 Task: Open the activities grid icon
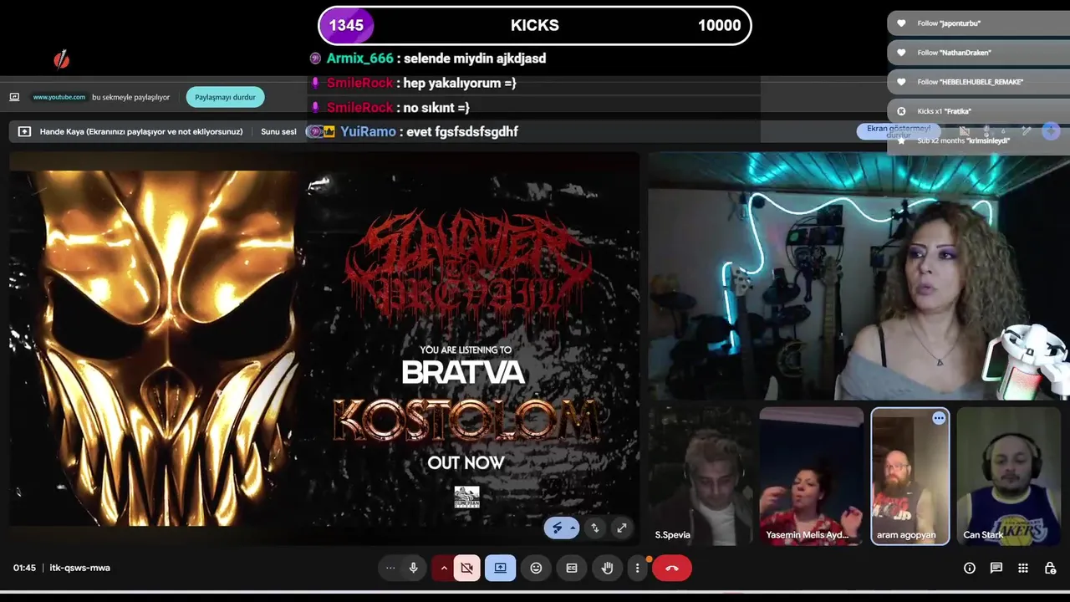[x=1023, y=568]
